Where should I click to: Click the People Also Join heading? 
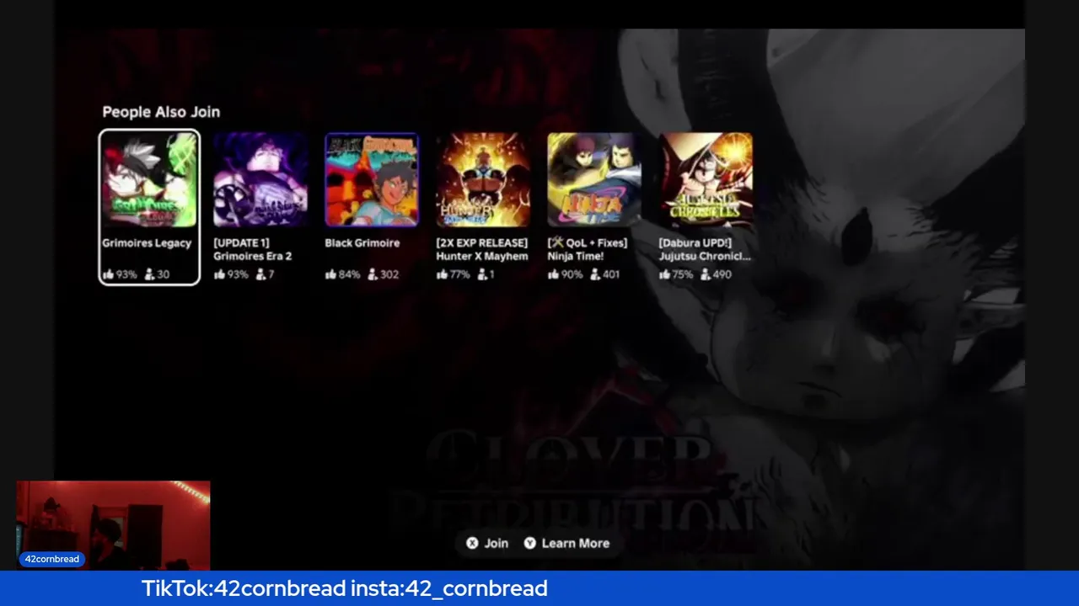(x=161, y=112)
